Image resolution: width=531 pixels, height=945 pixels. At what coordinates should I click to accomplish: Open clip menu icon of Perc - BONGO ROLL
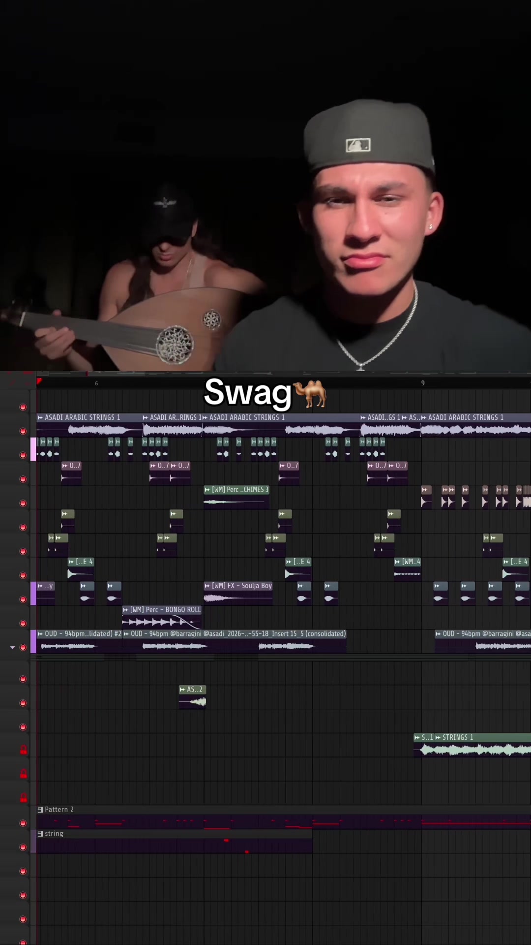point(126,610)
